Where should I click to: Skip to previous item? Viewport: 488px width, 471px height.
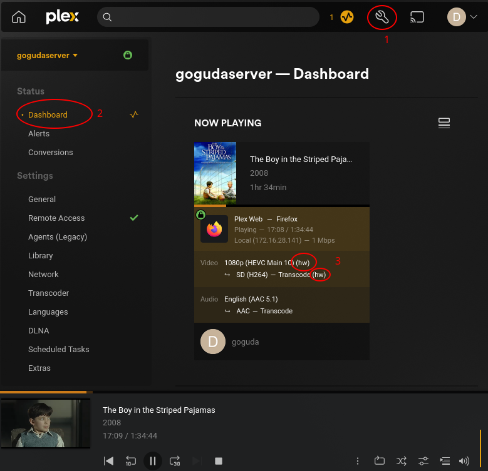coord(108,461)
